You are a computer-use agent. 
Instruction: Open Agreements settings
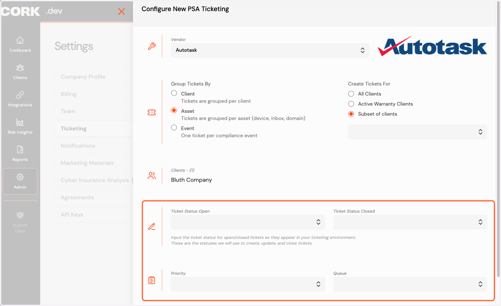77,197
